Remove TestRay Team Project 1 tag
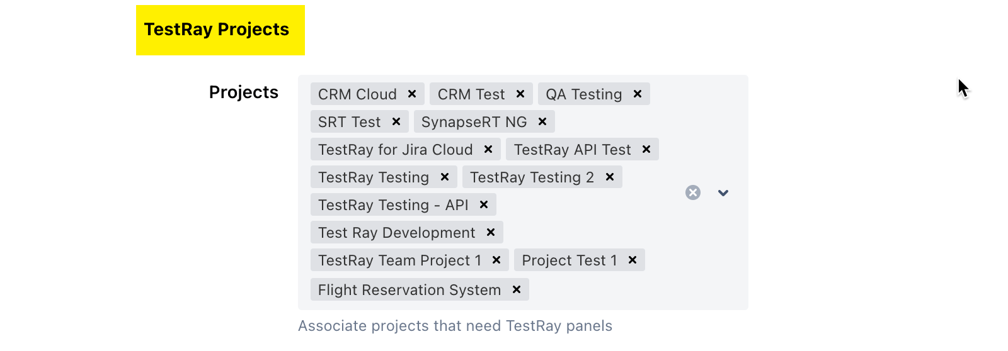Screen dimensions: 1008x351 [x=496, y=260]
